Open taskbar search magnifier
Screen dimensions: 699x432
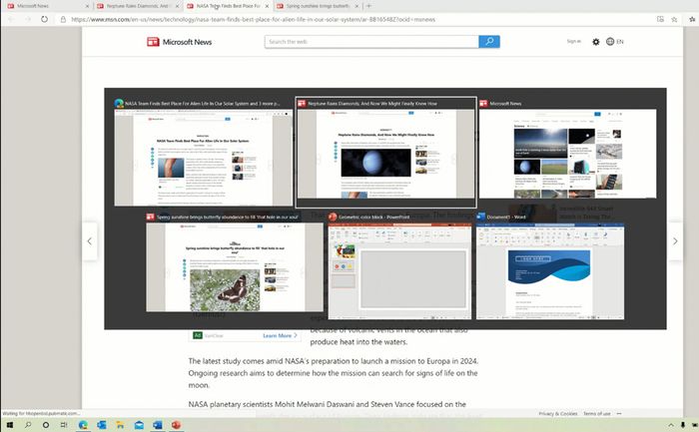click(28, 425)
